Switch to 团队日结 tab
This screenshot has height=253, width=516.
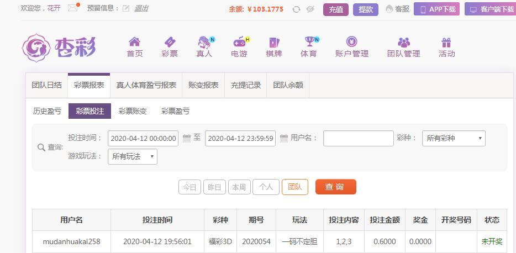[47, 86]
